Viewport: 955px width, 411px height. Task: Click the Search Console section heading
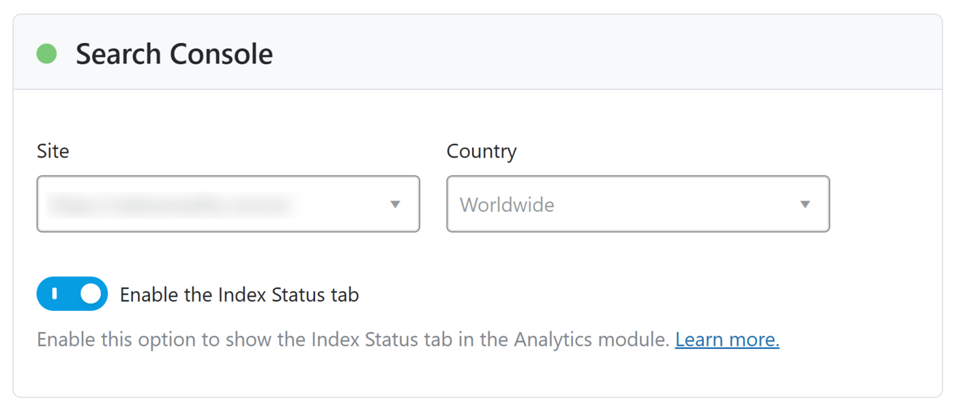(x=174, y=54)
